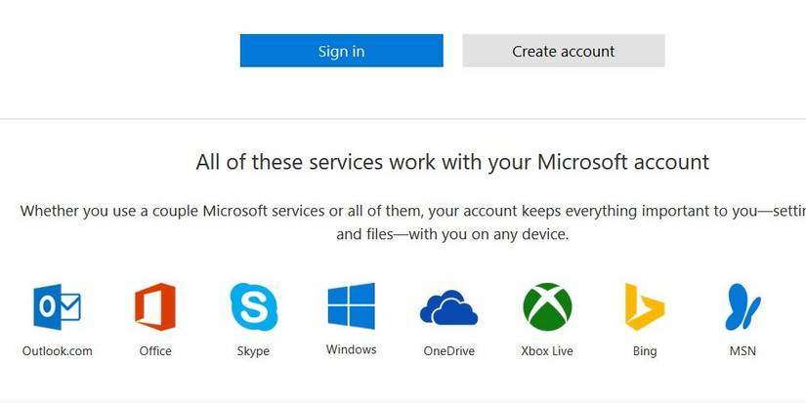Select the Office text label
This screenshot has height=403, width=806.
click(x=155, y=351)
